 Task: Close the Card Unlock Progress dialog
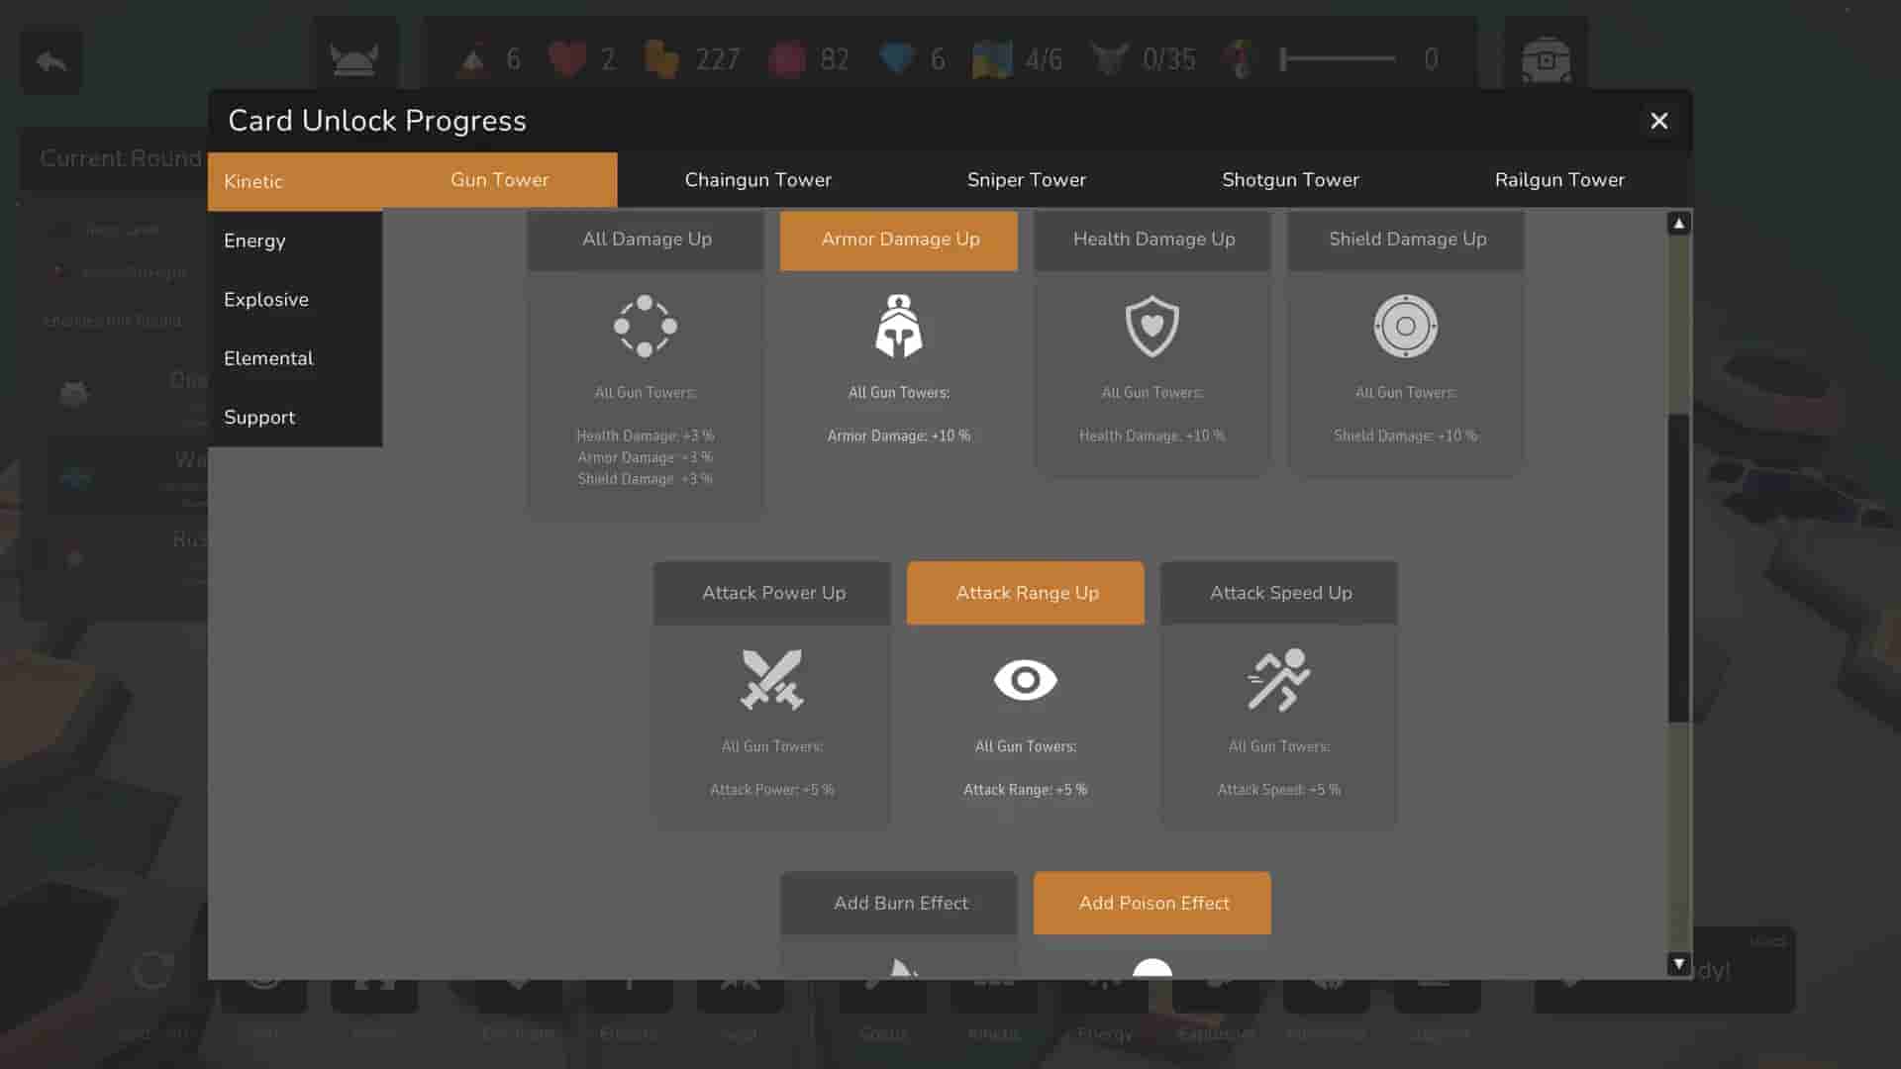pyautogui.click(x=1658, y=121)
